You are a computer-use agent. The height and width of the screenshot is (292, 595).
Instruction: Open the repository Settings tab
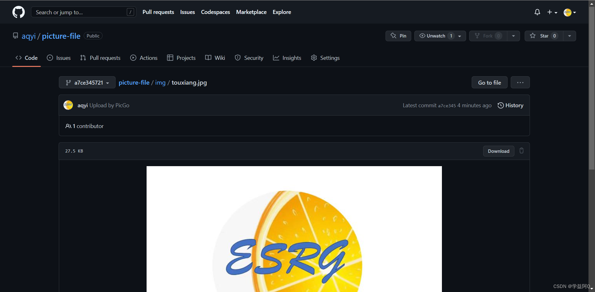tap(325, 58)
